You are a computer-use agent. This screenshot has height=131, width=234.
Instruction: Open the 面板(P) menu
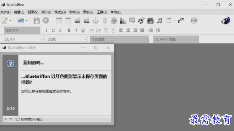click(88, 12)
